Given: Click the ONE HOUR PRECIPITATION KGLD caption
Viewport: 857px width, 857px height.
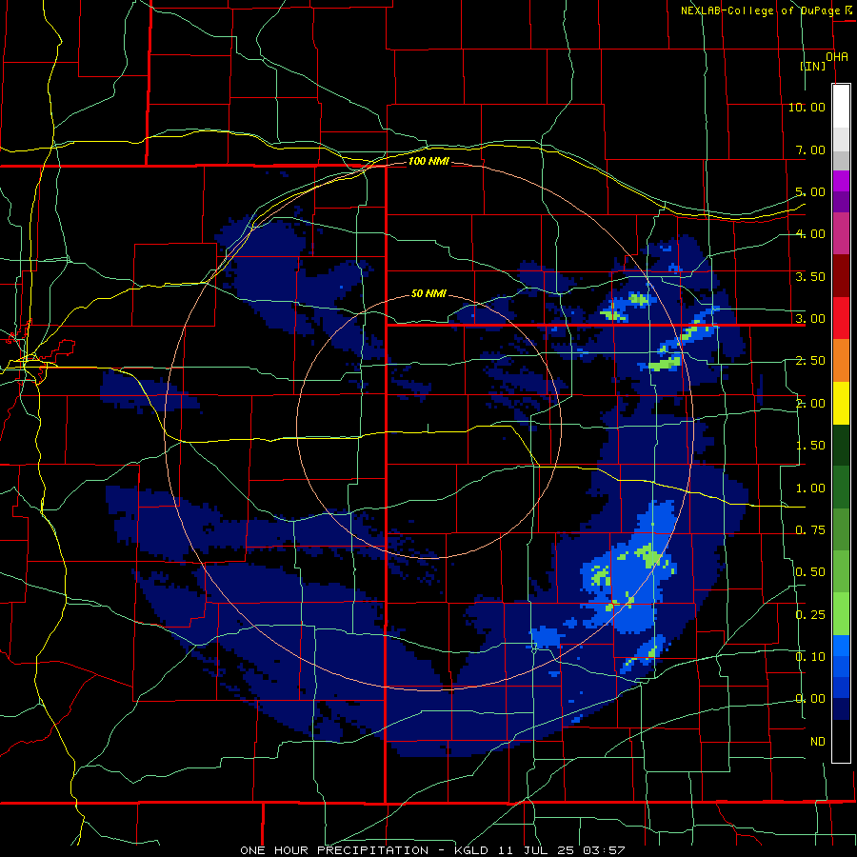Looking at the screenshot, I should pyautogui.click(x=432, y=850).
